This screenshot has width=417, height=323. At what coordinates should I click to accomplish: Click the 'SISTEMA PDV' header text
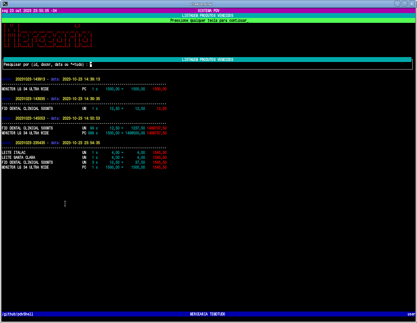tap(208, 11)
